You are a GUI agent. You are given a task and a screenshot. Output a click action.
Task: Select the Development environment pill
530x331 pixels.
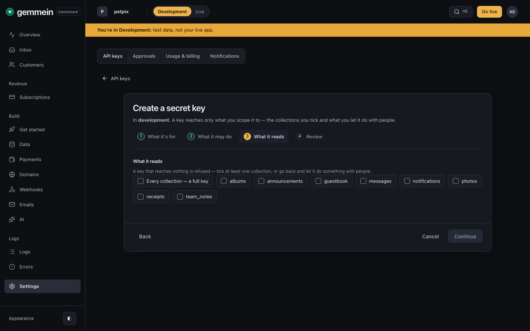(x=172, y=12)
